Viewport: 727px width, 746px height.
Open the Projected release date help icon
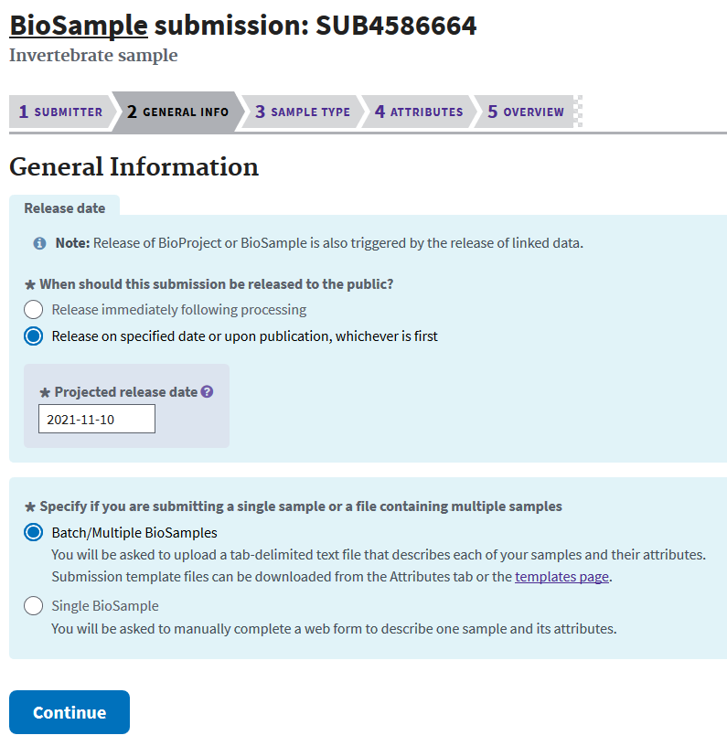click(x=207, y=391)
